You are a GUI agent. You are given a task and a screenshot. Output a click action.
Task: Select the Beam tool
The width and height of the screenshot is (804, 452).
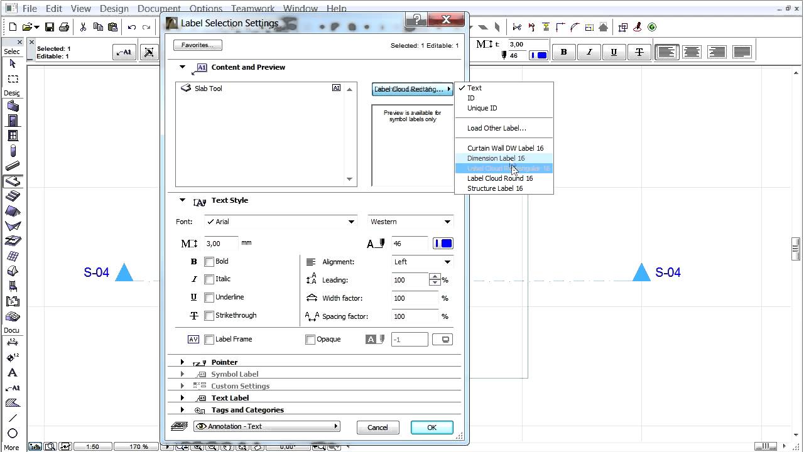(x=13, y=166)
